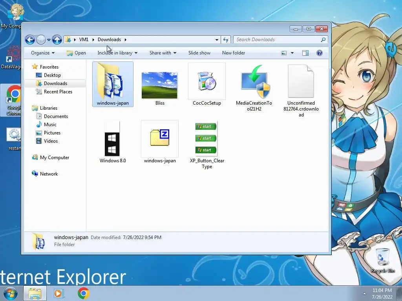This screenshot has width=402, height=301.
Task: Click the search magnifier icon
Action: pyautogui.click(x=323, y=40)
